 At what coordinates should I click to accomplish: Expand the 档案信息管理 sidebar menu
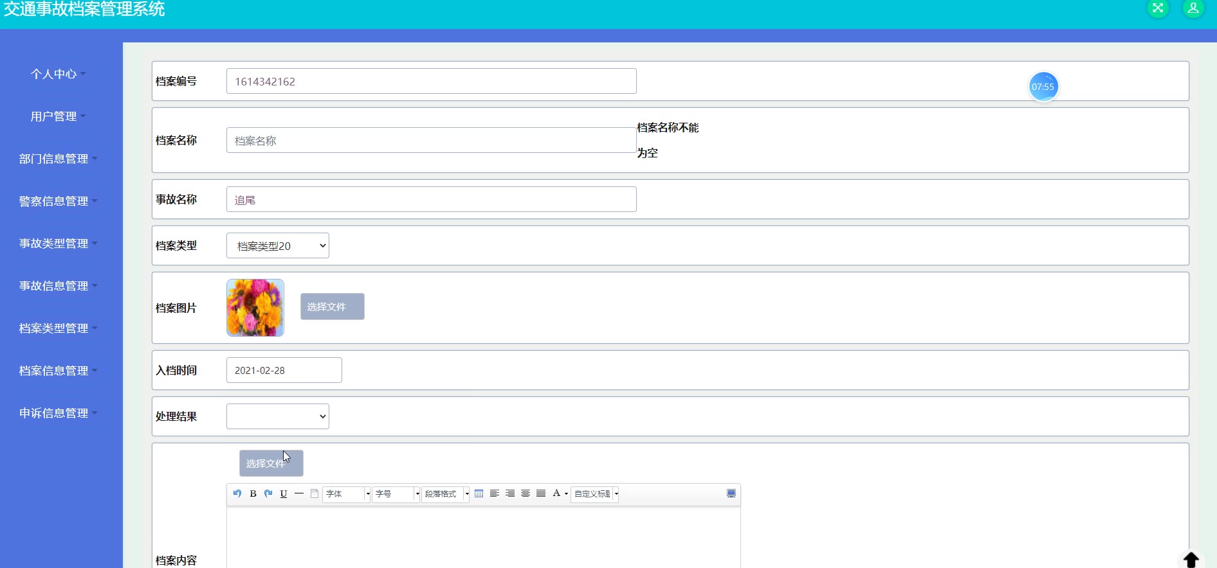58,371
